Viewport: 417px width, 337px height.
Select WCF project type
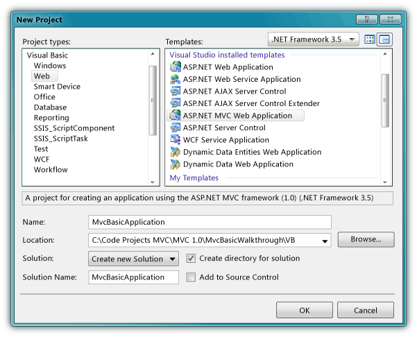point(42,159)
